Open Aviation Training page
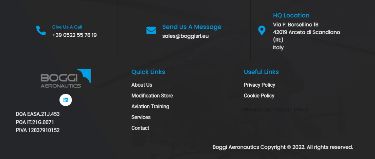 tap(150, 106)
